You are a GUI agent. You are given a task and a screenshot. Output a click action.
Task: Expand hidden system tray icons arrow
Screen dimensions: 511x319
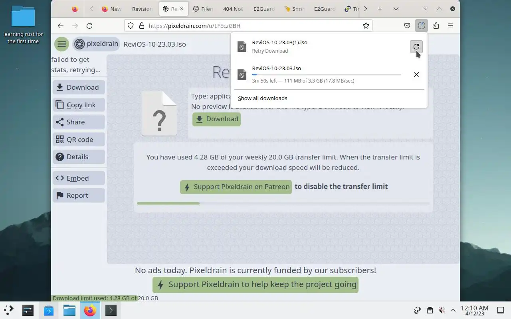[453, 310]
